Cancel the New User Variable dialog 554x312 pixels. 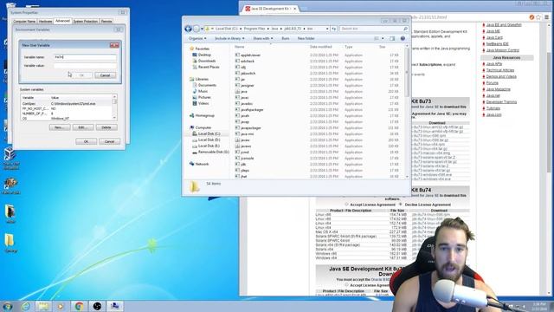tap(106, 75)
